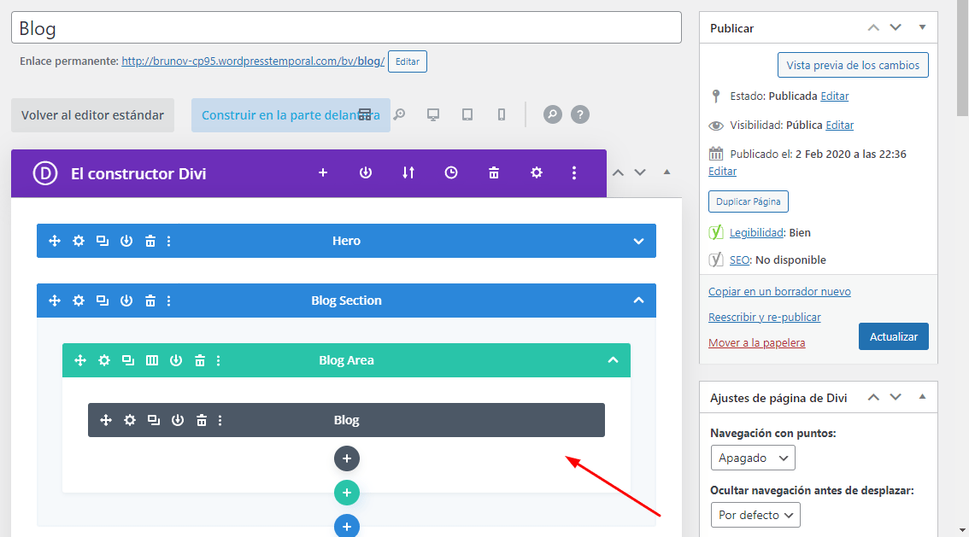Duplicate the Blog module
This screenshot has height=537, width=969.
coord(153,420)
